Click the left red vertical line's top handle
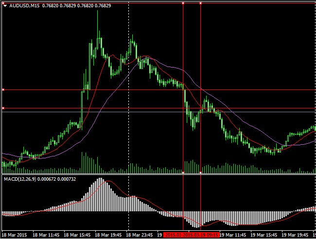Viewport: 316px width, 239px height. 183,3
